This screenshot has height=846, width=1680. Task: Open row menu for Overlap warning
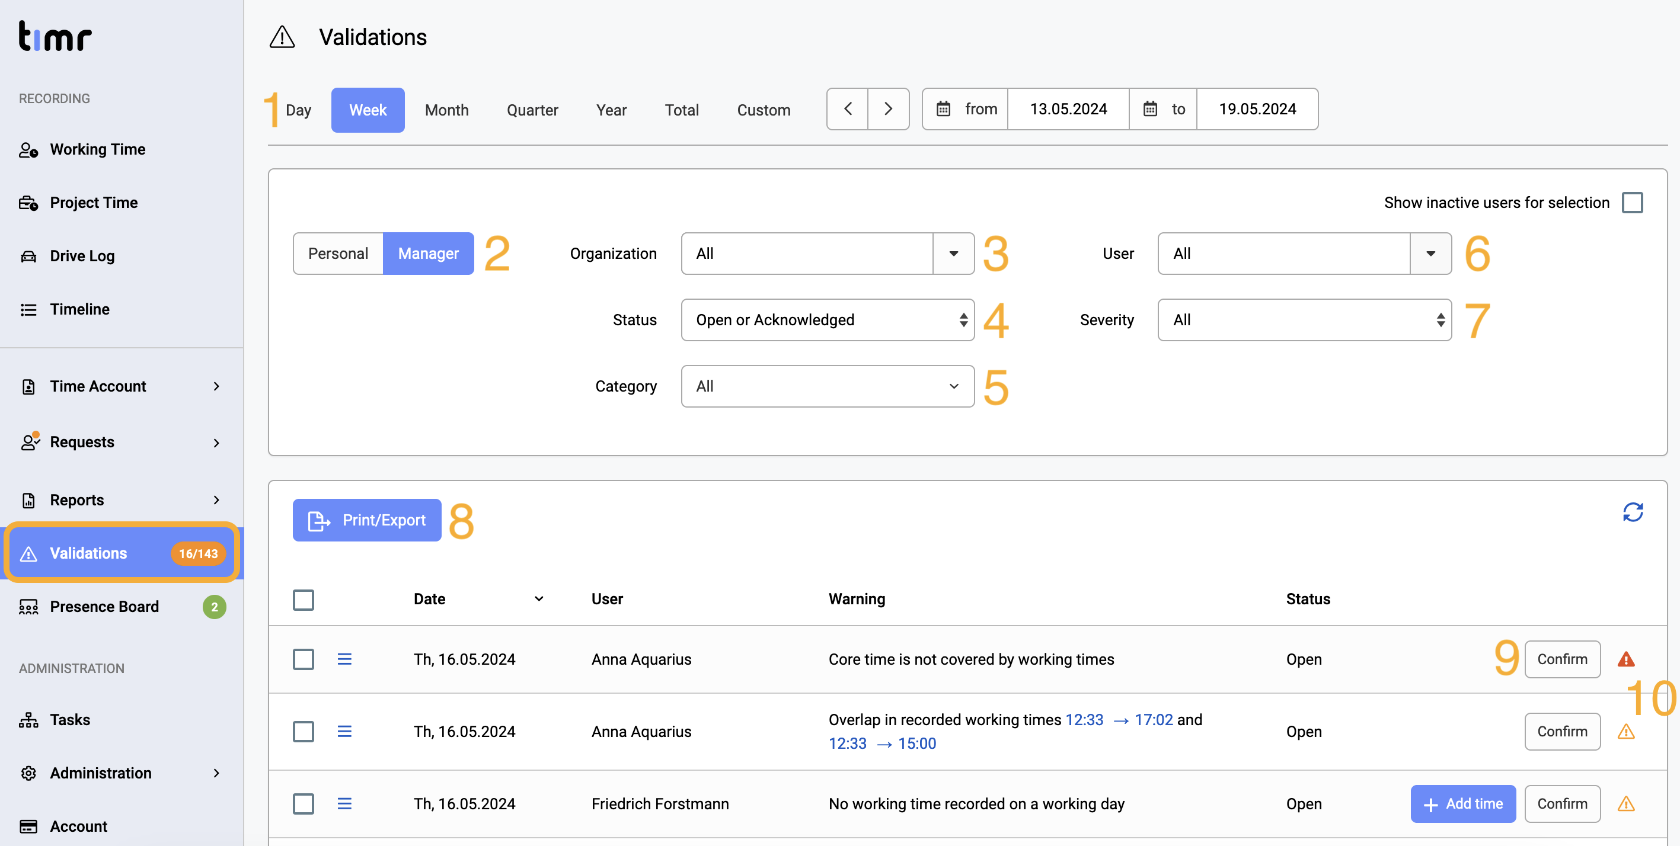pos(344,731)
